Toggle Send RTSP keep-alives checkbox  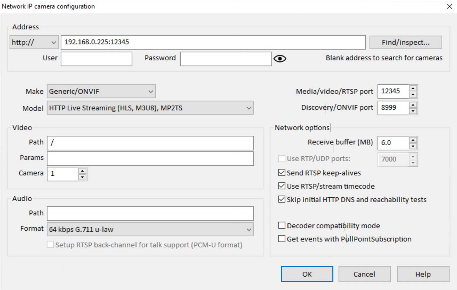click(282, 173)
